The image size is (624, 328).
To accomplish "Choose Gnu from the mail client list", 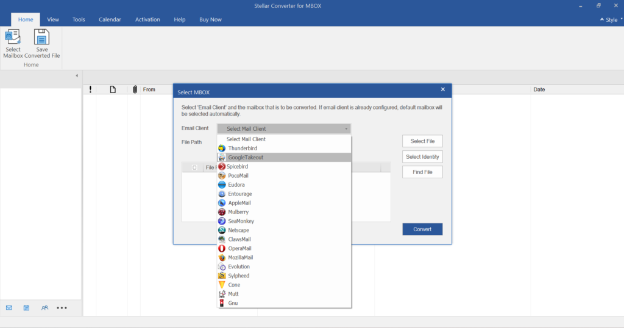I will [x=284, y=303].
